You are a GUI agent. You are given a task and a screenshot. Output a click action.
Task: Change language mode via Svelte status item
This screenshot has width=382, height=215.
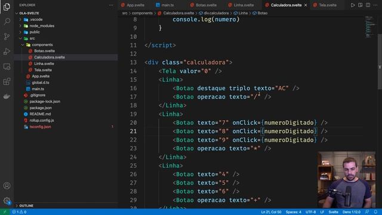[x=333, y=212]
